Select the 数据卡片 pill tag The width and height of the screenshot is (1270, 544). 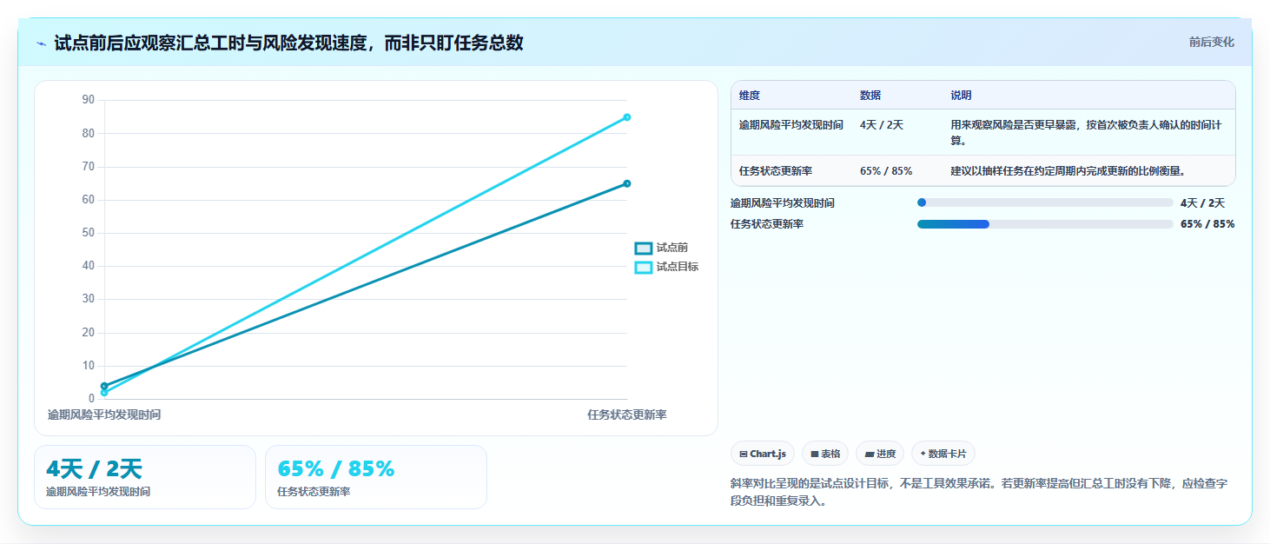(x=943, y=454)
